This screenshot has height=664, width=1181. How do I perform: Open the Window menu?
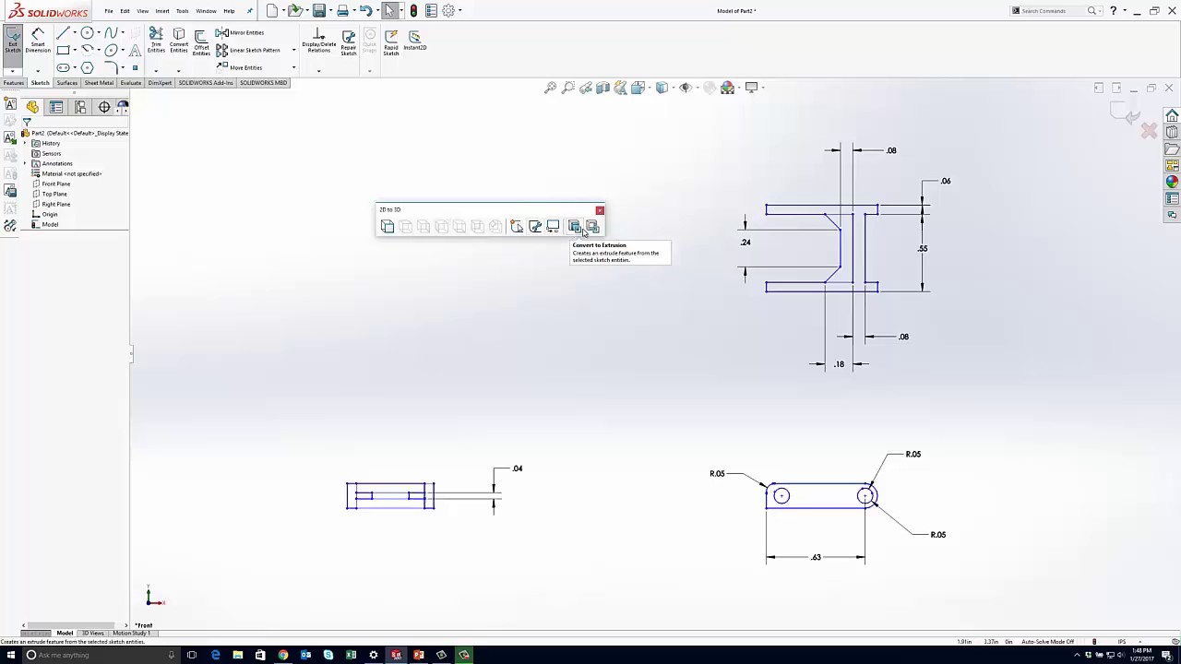click(206, 11)
